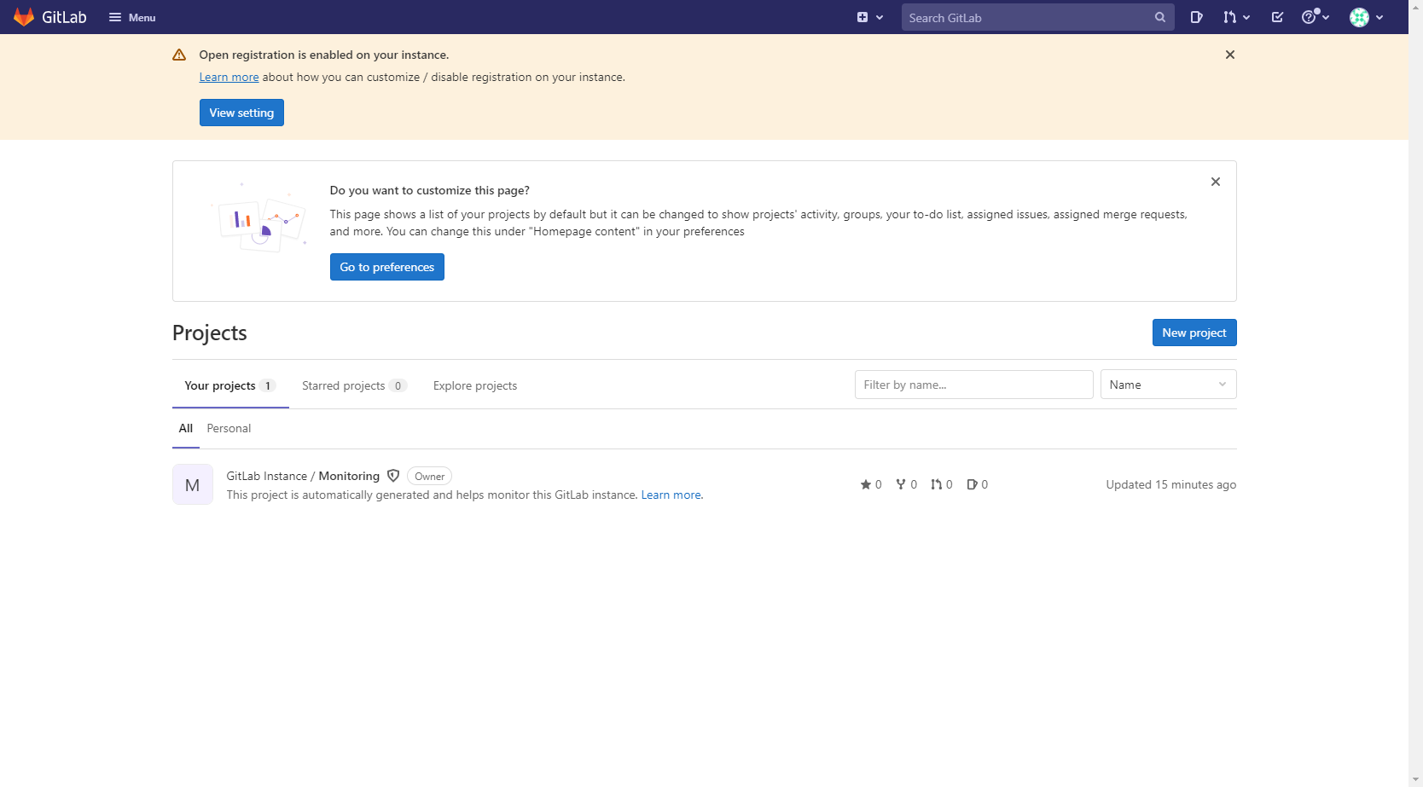
Task: Select the Personal filter tab
Action: tap(228, 428)
